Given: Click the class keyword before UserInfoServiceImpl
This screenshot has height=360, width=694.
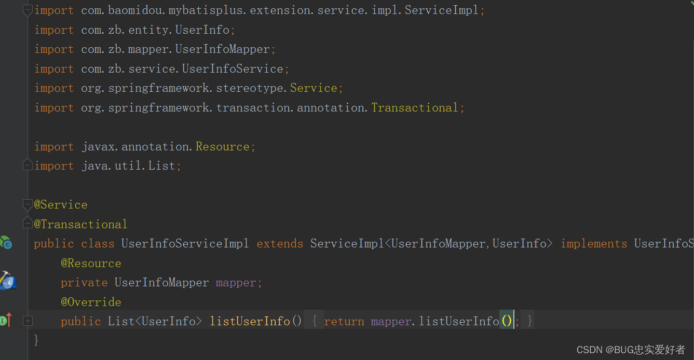Looking at the screenshot, I should coord(98,244).
